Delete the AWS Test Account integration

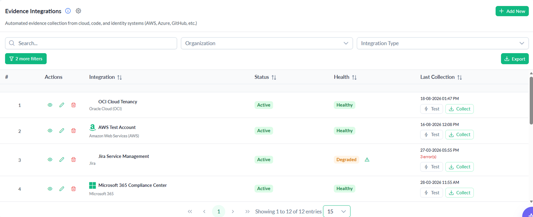click(x=74, y=131)
